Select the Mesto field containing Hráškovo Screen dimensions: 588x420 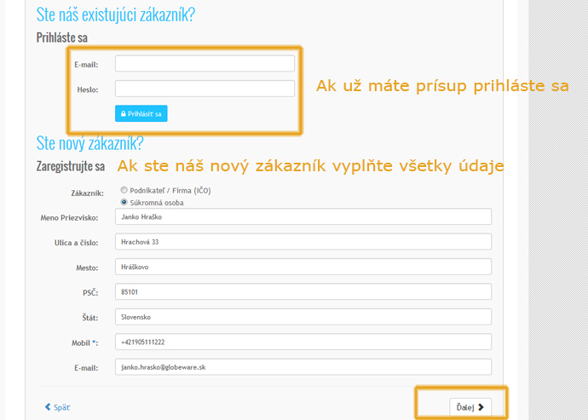(303, 267)
